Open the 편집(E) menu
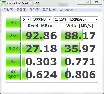Screen dimensions: 104x94 (21, 10)
